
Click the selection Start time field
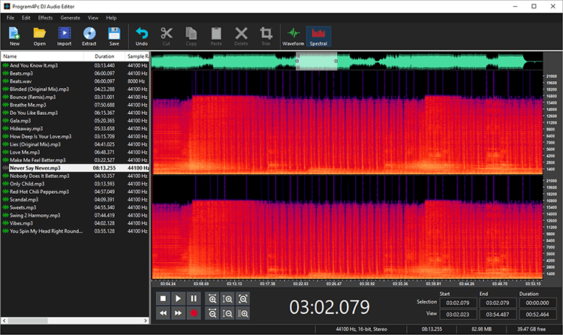coord(459,303)
